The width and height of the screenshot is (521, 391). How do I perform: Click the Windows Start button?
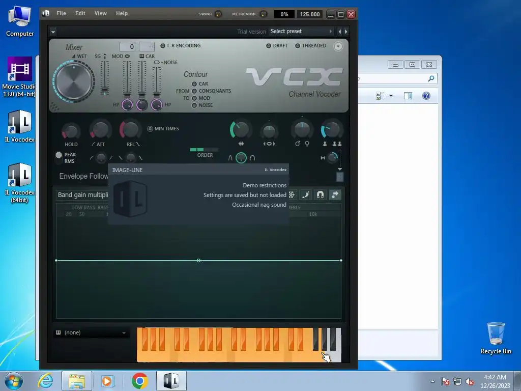pos(14,381)
